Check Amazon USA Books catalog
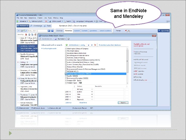Image resolution: width=186 pixels, height=140 pixels. coord(66,81)
